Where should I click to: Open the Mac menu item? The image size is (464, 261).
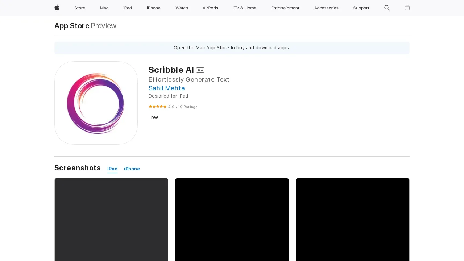104,8
